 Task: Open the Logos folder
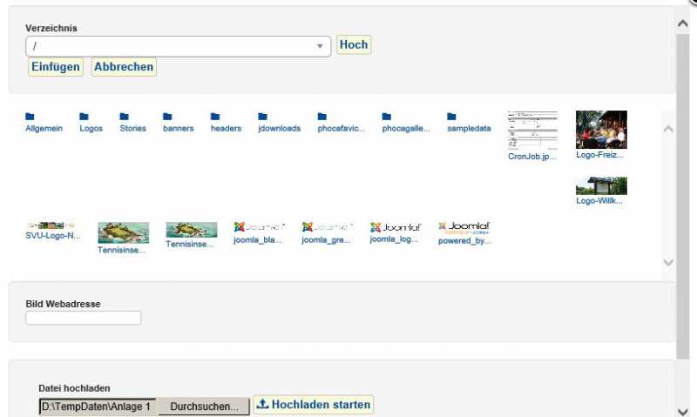pos(91,122)
